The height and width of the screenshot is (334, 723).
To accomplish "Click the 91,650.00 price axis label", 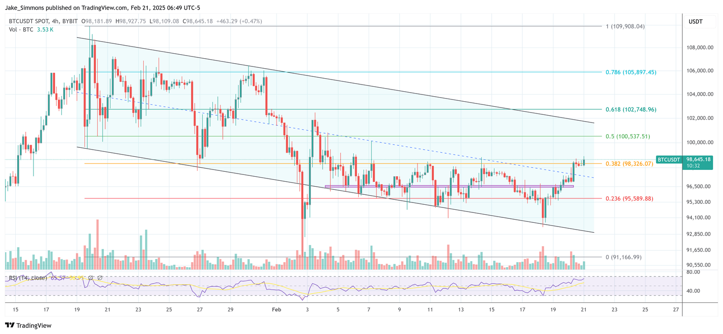I will tap(699, 250).
